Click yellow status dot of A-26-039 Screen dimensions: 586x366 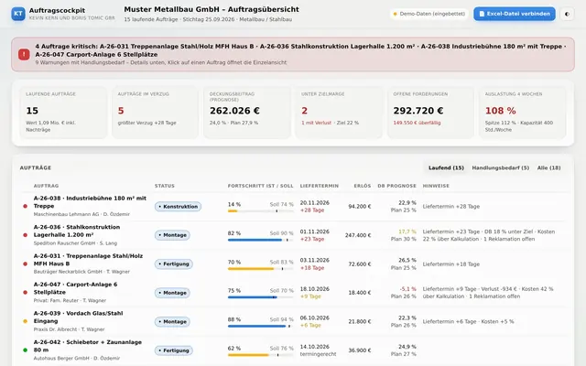26,321
